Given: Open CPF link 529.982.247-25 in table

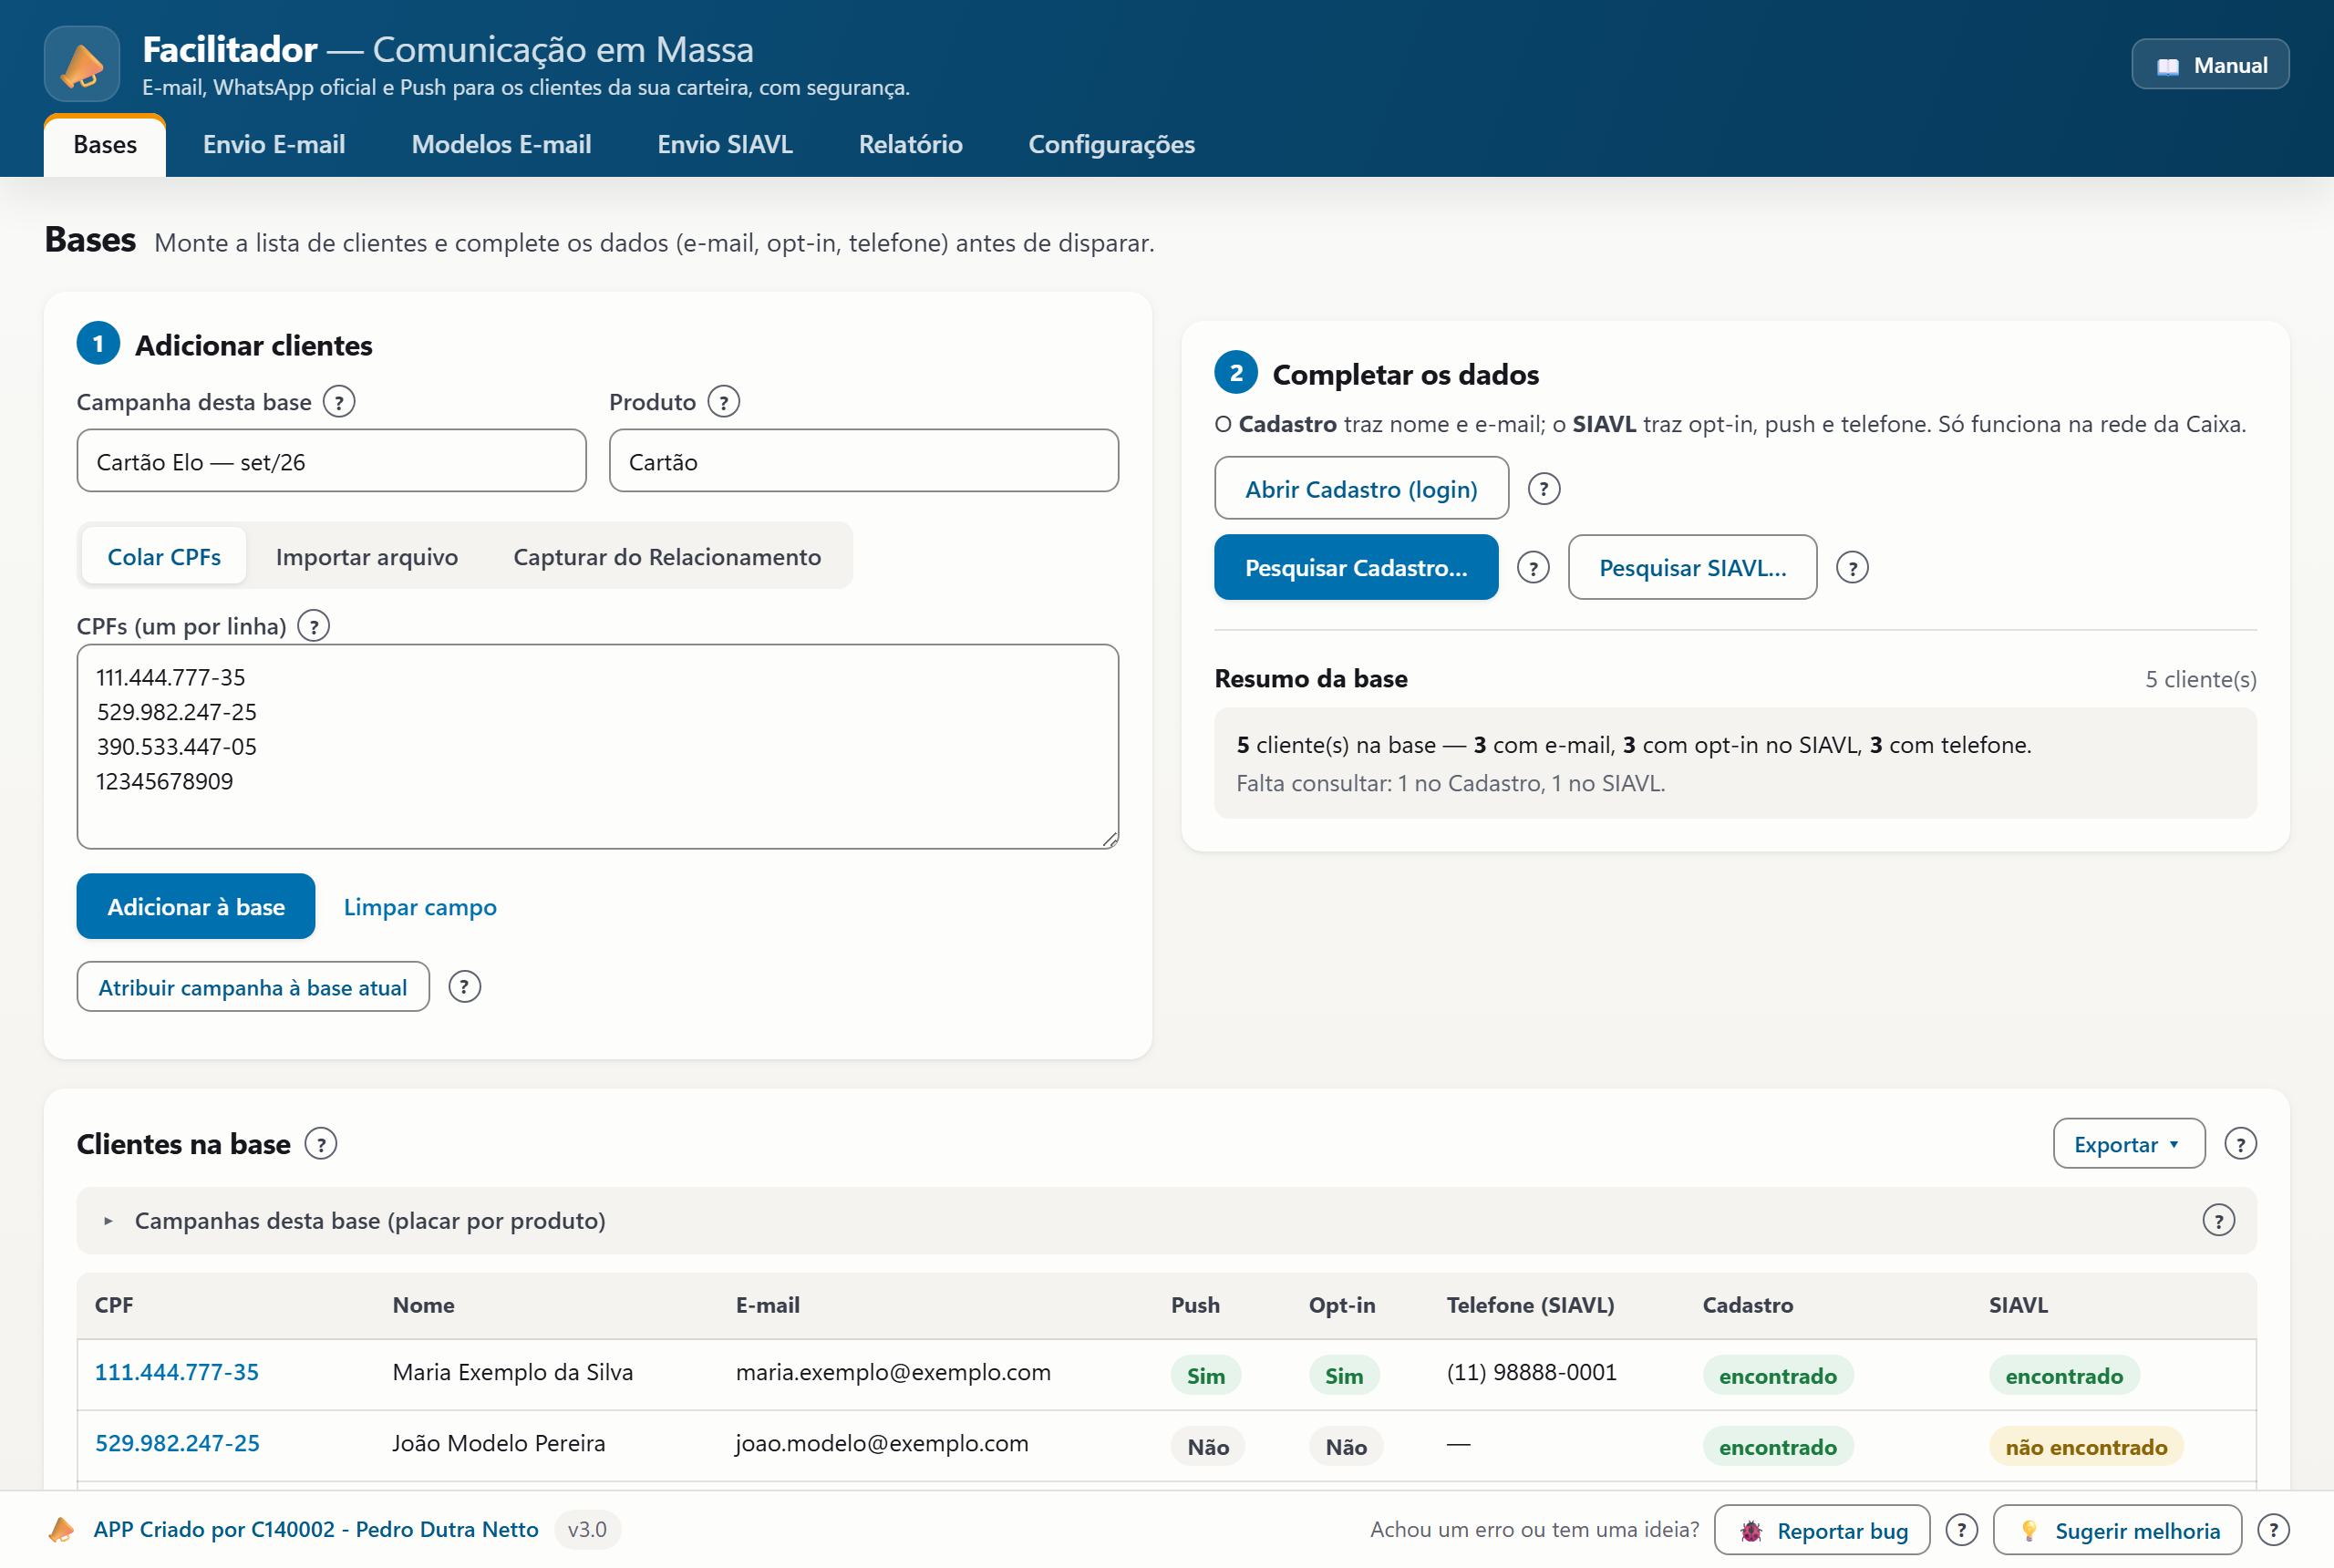Looking at the screenshot, I should click(177, 1443).
